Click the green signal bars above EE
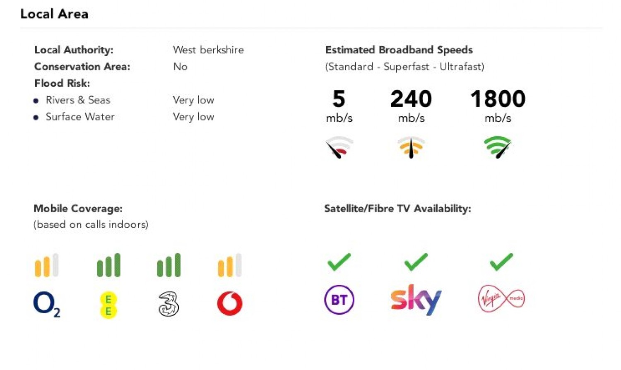This screenshot has width=621, height=370. coord(108,265)
